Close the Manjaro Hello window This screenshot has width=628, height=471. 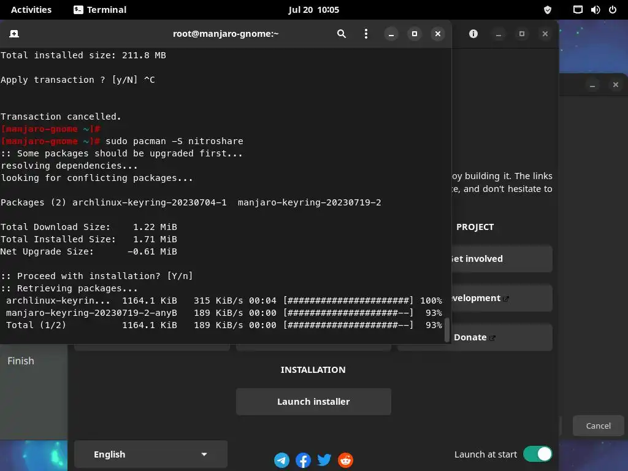coord(545,34)
